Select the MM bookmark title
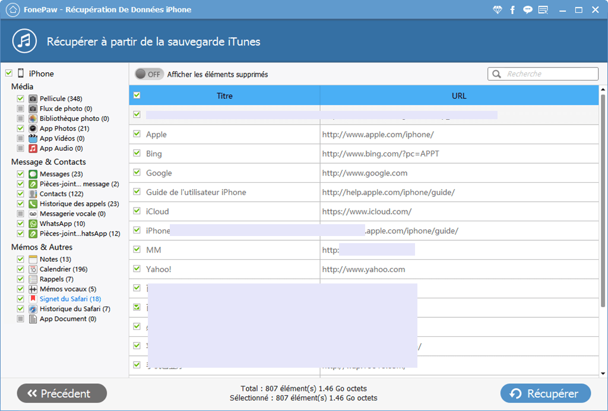The width and height of the screenshot is (608, 411). (x=154, y=250)
